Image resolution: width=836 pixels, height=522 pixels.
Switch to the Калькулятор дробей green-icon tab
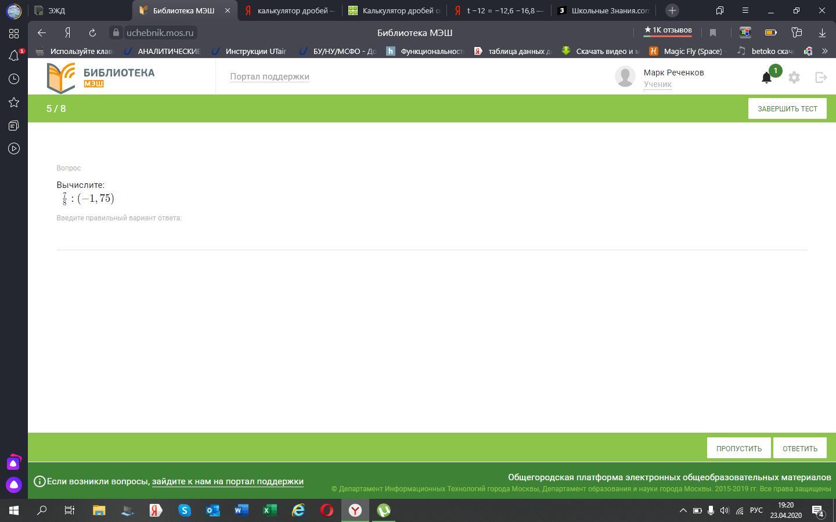coord(394,10)
